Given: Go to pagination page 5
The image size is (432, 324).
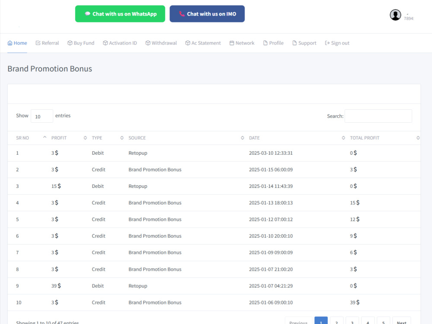Looking at the screenshot, I should click(x=384, y=321).
